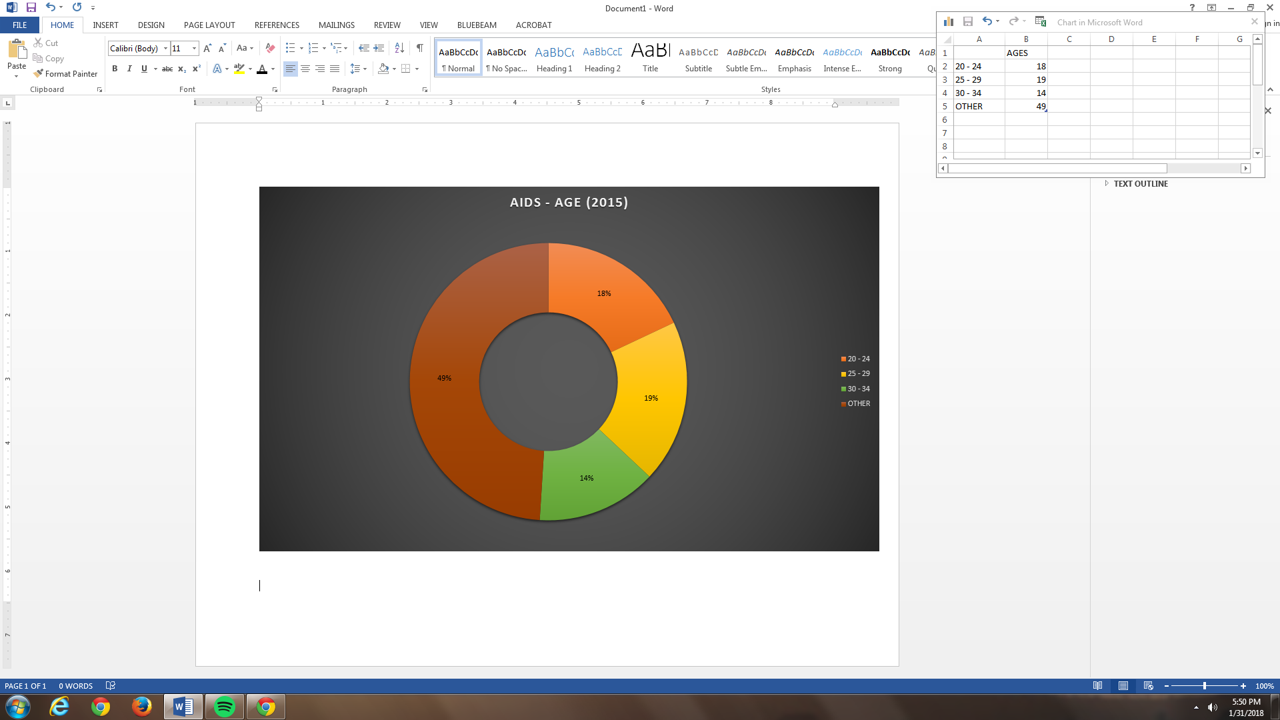Apply the Heading 1 style
This screenshot has width=1280, height=720.
pos(554,59)
